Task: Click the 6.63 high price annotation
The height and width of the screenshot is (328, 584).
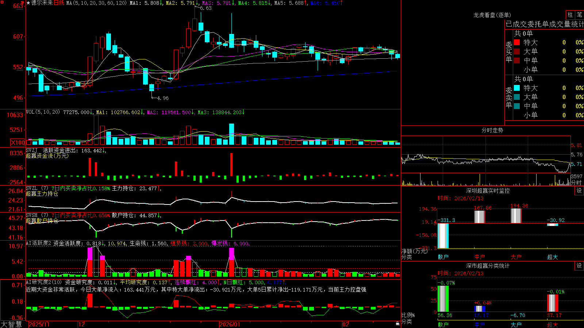Action: tap(205, 8)
